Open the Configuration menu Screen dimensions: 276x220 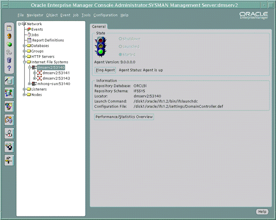point(105,15)
